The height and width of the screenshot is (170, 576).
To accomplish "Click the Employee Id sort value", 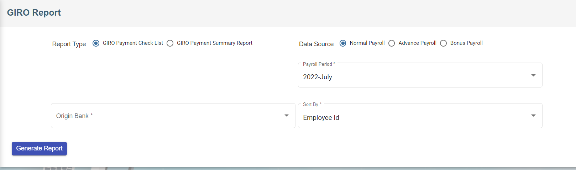I will pos(321,118).
